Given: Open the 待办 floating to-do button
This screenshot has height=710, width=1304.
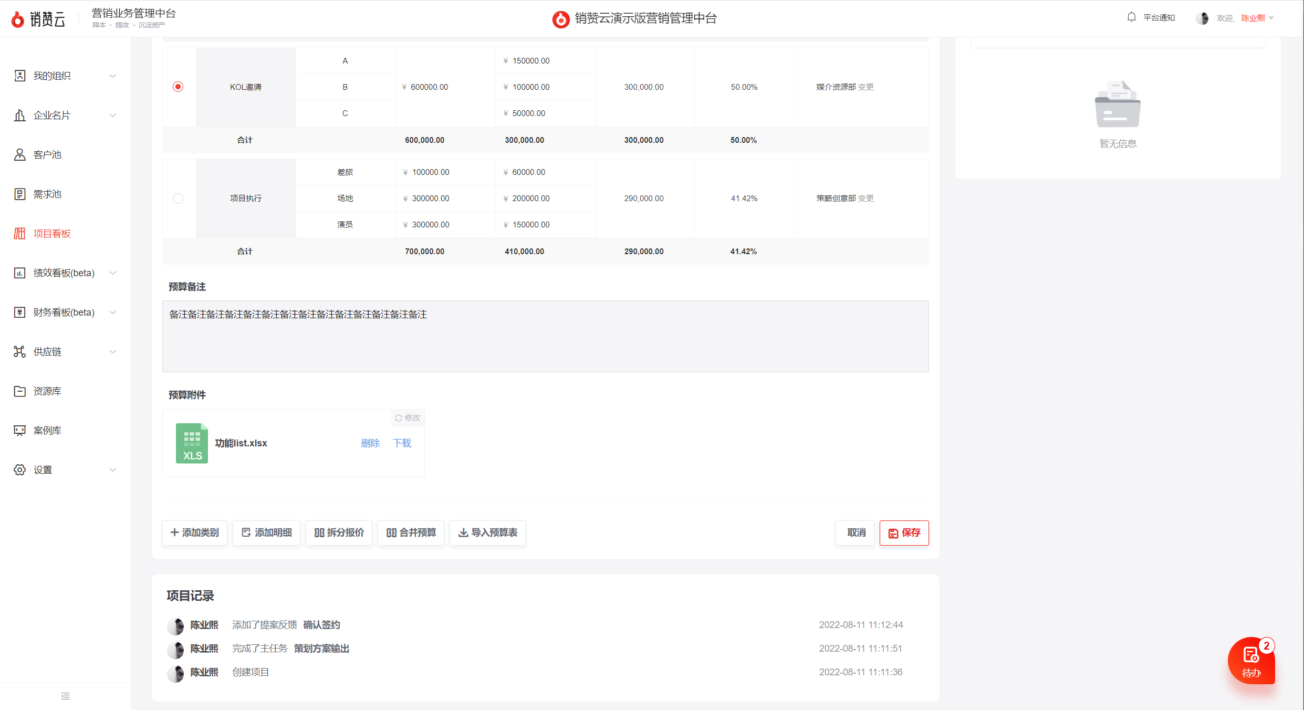Looking at the screenshot, I should pos(1251,660).
